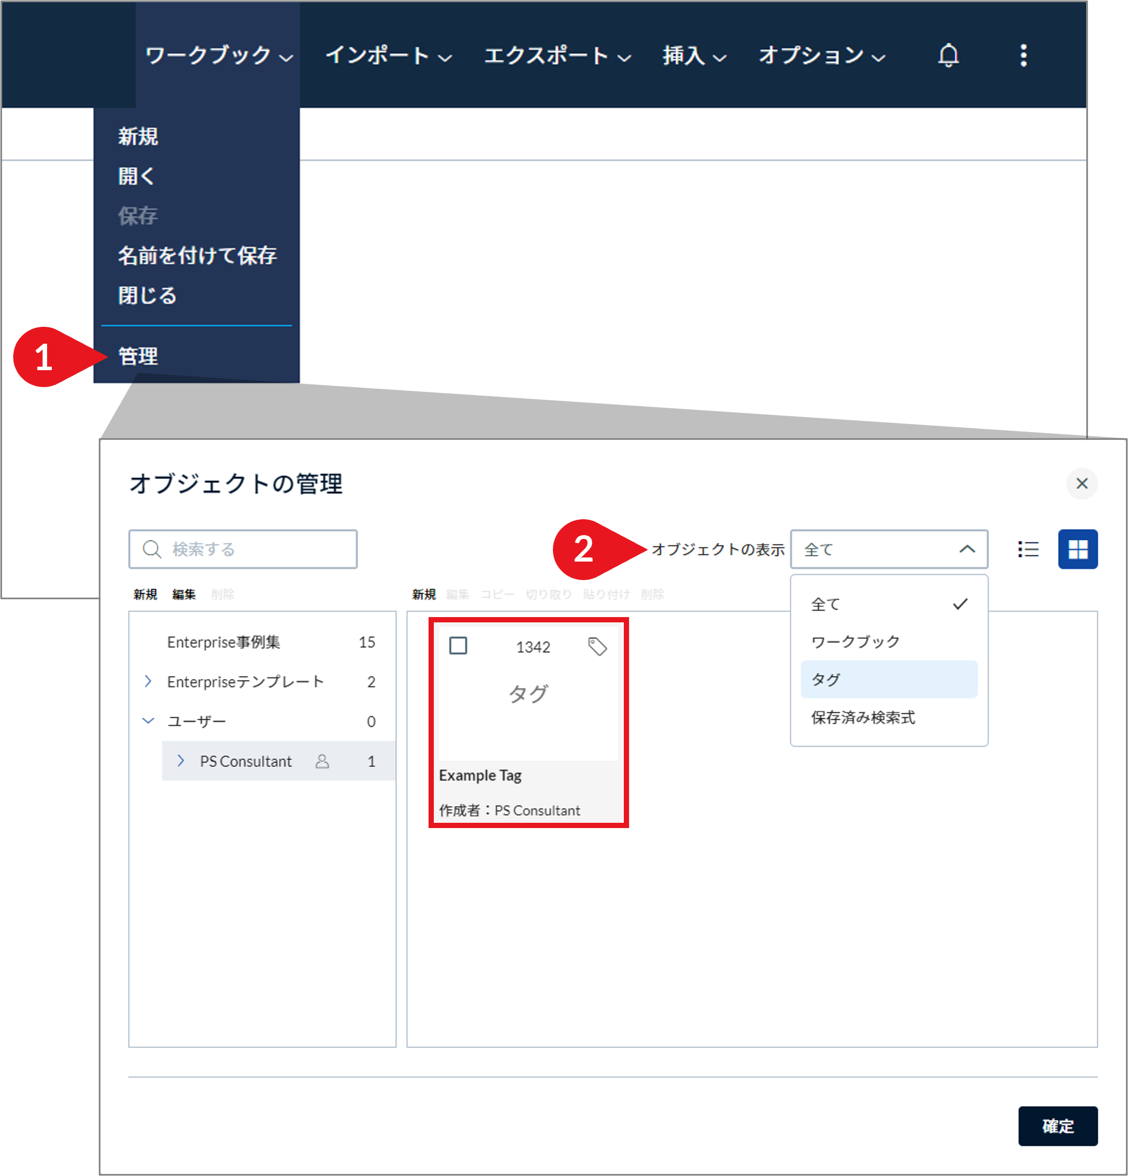Screen dimensions: 1128x1176
Task: Check the checkbox on the Example Tag tile
Action: (x=458, y=647)
